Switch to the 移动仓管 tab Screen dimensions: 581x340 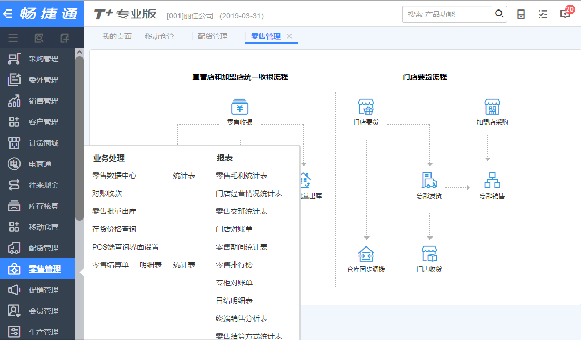[x=159, y=36]
